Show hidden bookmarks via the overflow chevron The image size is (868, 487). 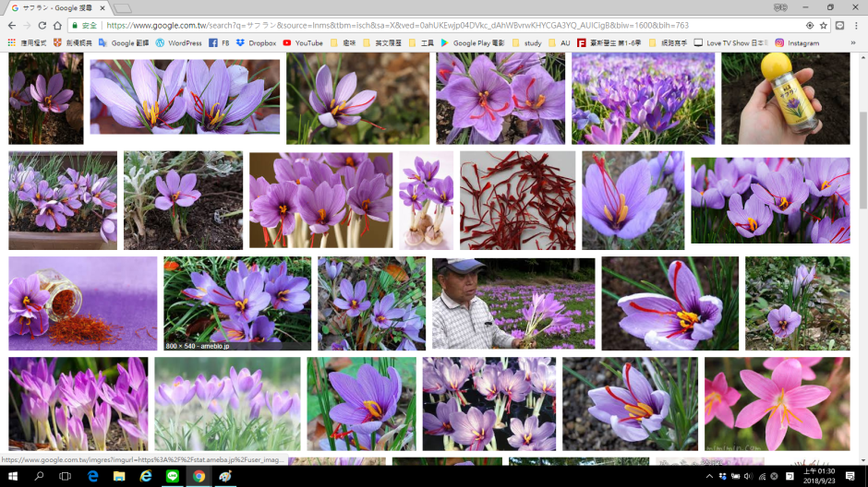[x=859, y=42]
